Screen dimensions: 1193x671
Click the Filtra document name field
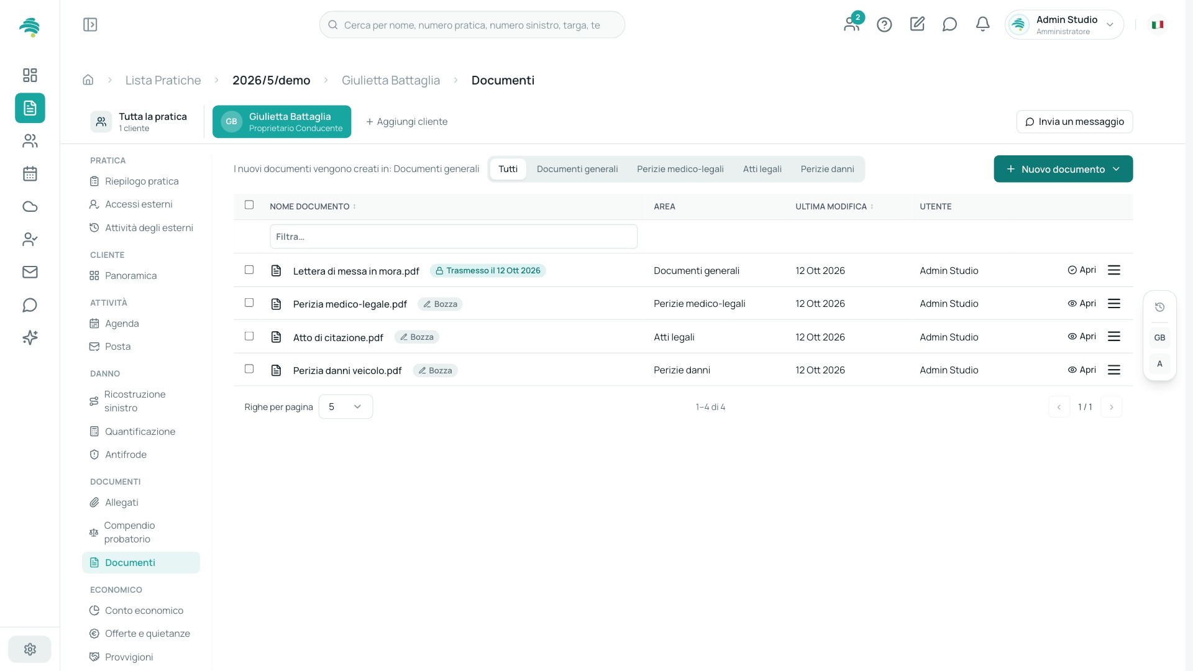pos(454,237)
